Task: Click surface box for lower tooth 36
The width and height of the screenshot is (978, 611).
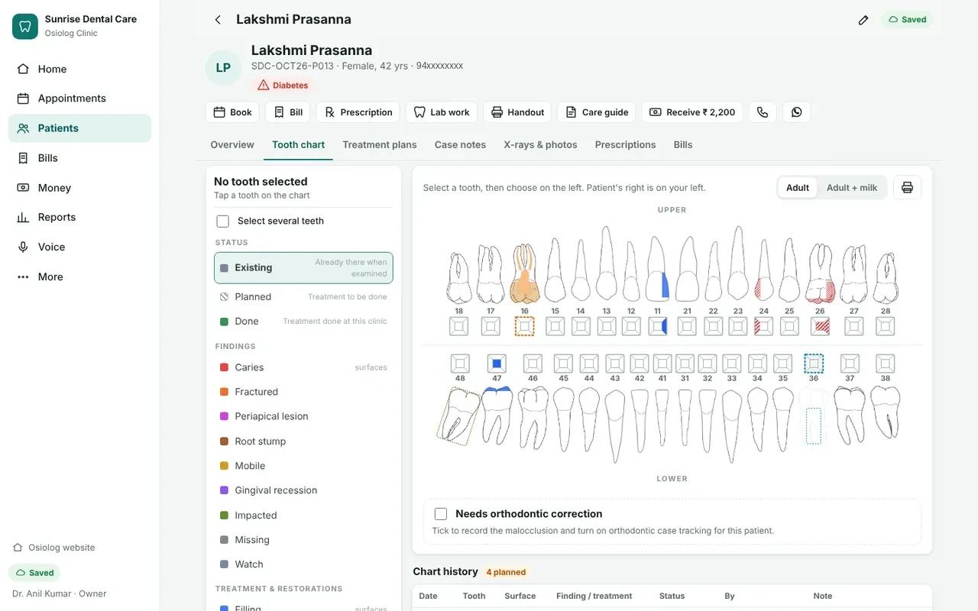Action: click(814, 364)
